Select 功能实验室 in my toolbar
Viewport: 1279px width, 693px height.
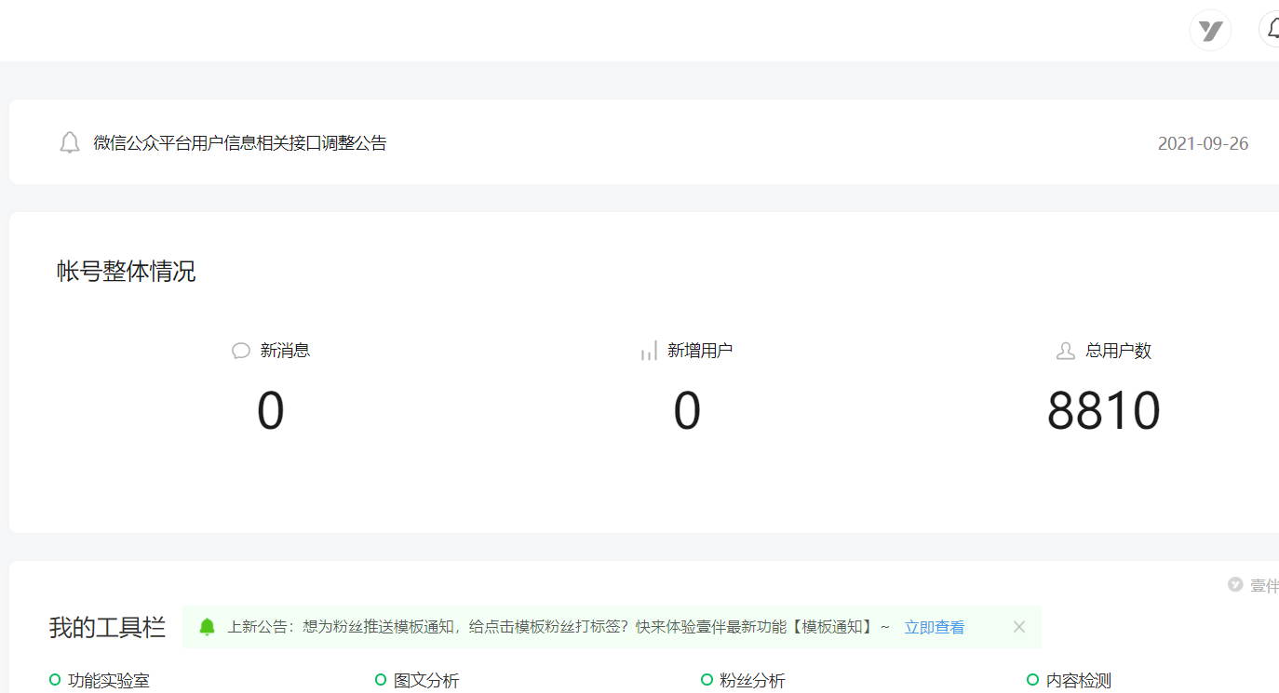[108, 681]
